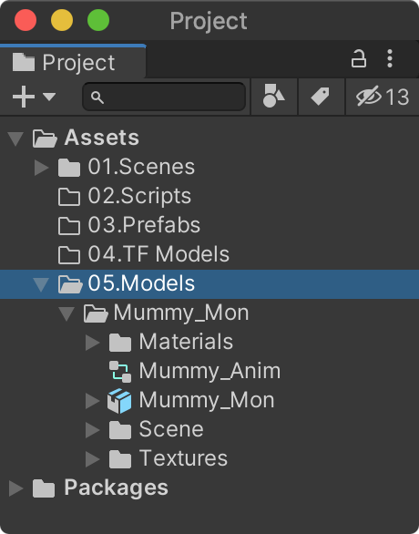Collapse the Assets root folder arrow

click(15, 139)
